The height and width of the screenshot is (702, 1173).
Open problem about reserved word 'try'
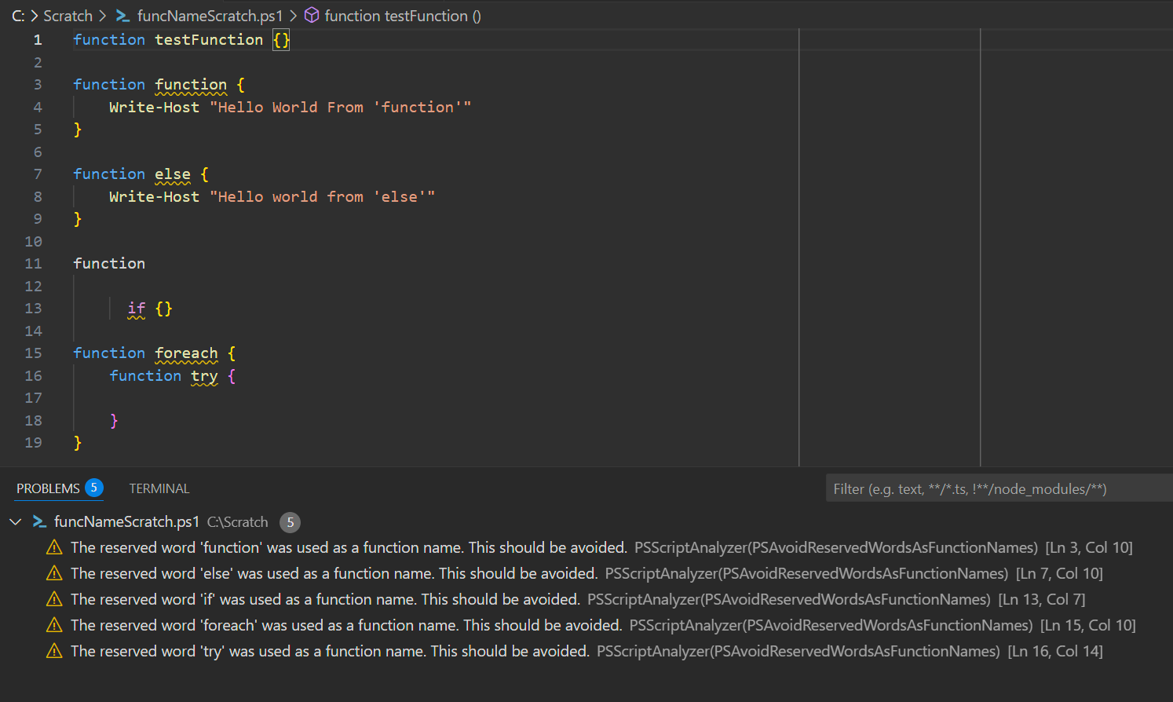(586, 651)
